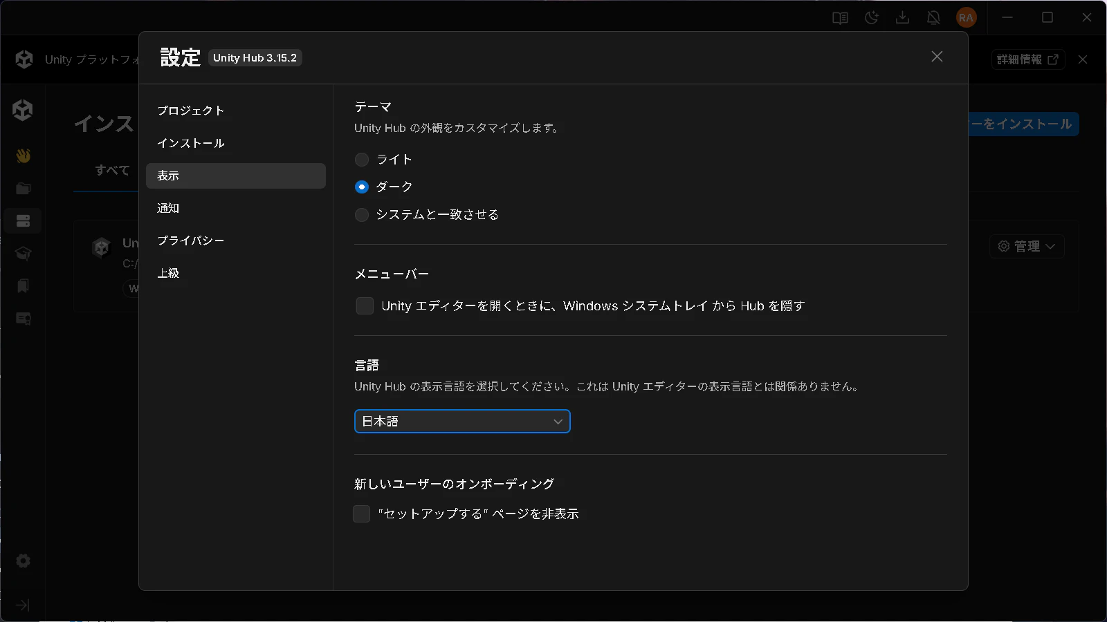Click the sidebar expand arrow icon at bottom
The width and height of the screenshot is (1107, 622).
(22, 605)
